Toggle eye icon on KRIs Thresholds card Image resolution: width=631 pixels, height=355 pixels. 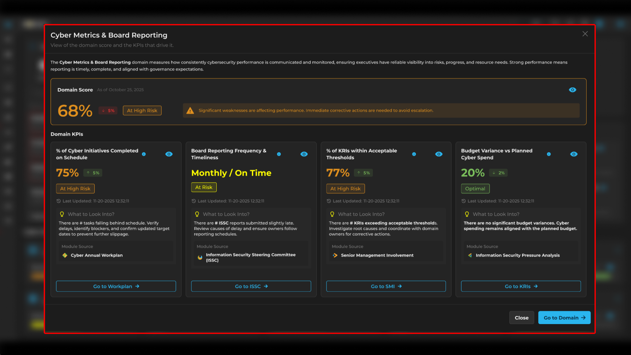(439, 154)
